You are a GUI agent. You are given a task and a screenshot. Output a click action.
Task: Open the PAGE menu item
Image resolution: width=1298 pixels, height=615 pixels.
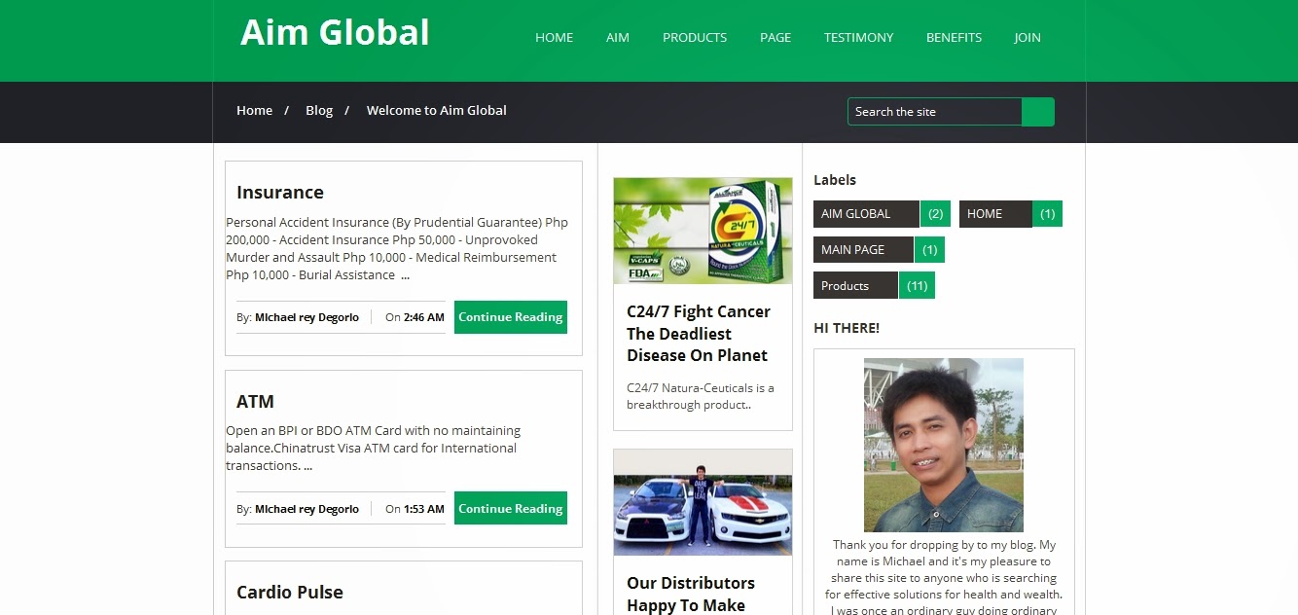point(775,37)
